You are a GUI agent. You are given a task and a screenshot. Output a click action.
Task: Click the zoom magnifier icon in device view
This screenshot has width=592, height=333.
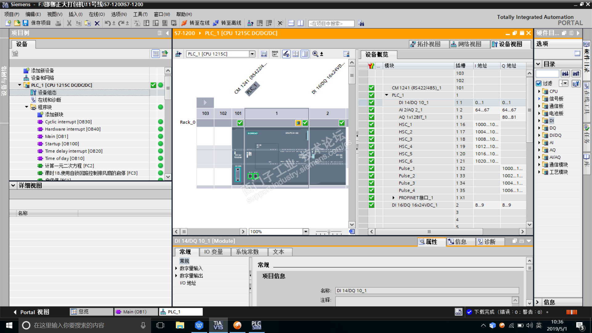coord(315,54)
